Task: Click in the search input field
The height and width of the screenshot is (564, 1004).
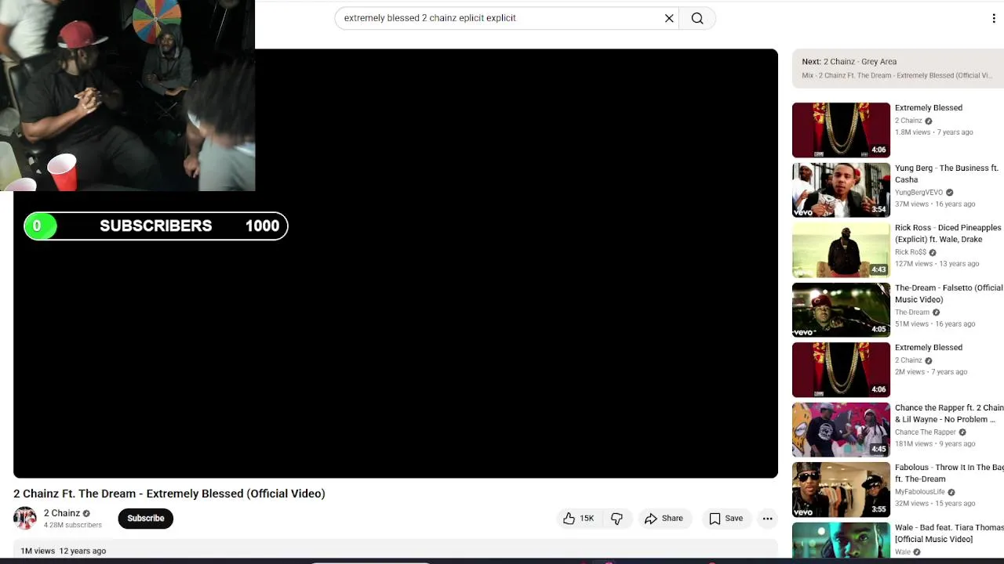Action: point(502,18)
